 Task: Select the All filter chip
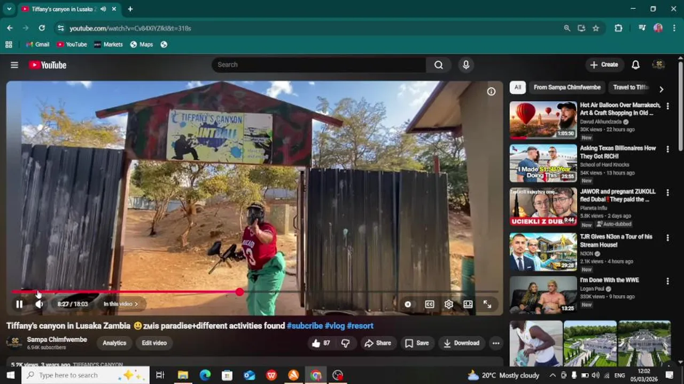pos(518,87)
